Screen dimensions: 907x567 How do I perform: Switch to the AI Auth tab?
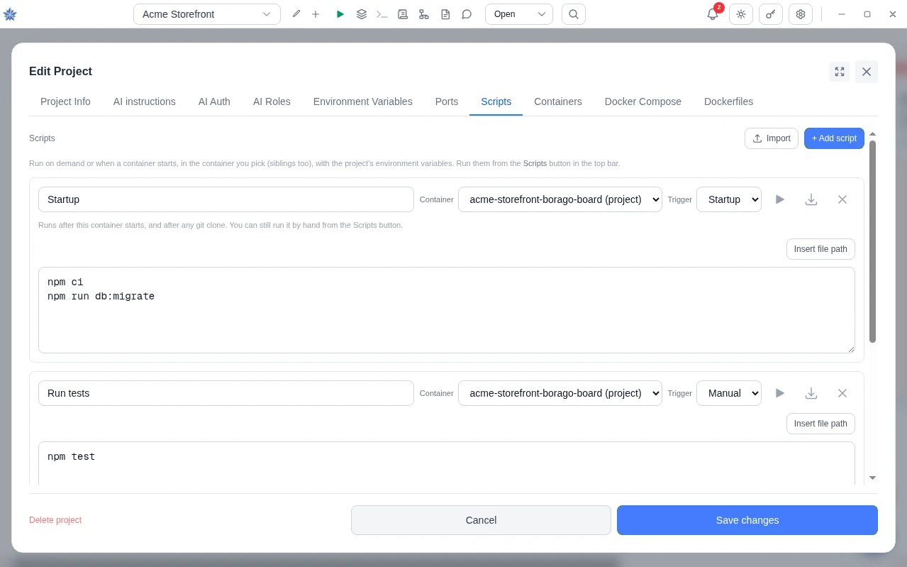point(214,101)
